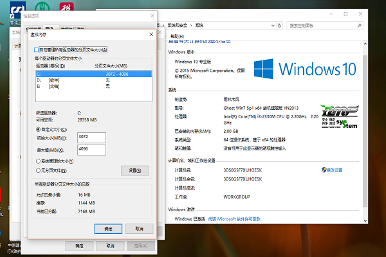The image size is (386, 257).
Task: Click the search magnifier icon
Action: 360,25
